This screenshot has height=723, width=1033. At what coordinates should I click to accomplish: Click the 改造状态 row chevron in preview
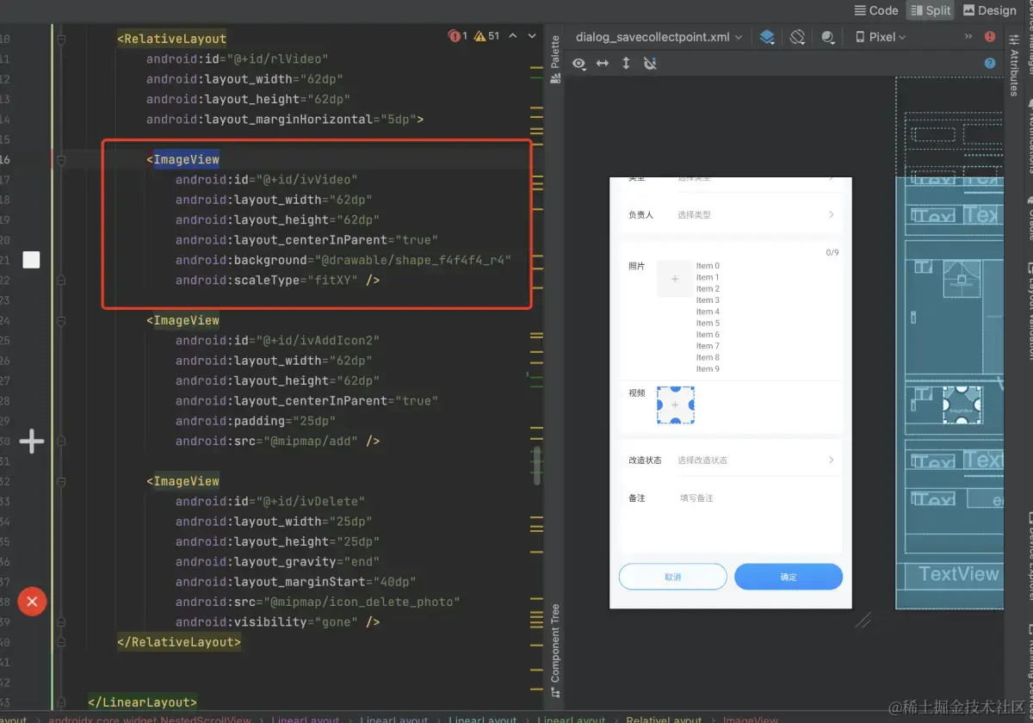(831, 460)
